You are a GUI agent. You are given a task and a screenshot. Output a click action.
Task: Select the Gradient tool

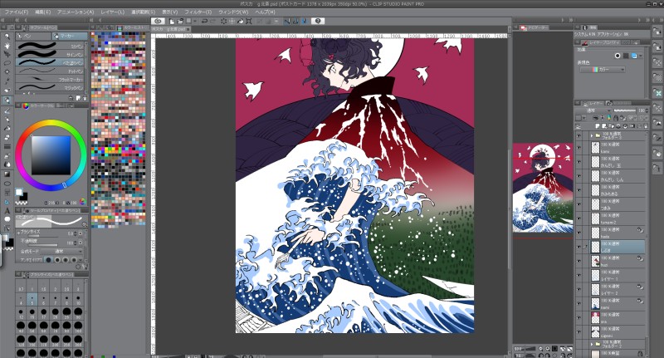(x=7, y=174)
